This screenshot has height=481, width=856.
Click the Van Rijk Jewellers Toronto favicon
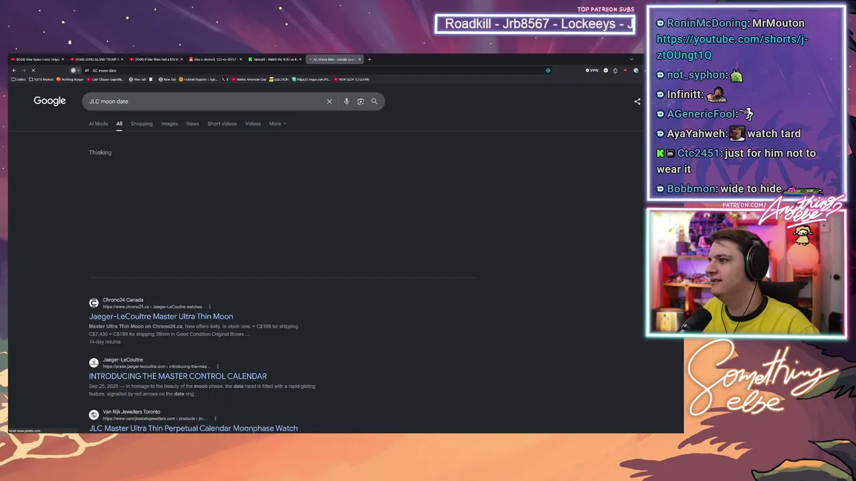click(94, 415)
